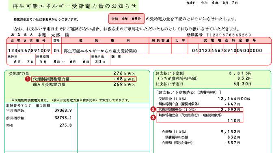
Task: Click the '計量期間' label
Action: tap(43, 57)
